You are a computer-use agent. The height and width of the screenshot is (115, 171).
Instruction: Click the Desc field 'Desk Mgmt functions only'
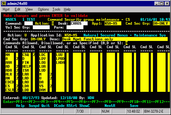(x=115, y=39)
